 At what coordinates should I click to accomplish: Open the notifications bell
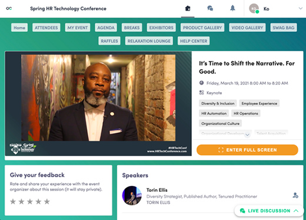[232, 8]
